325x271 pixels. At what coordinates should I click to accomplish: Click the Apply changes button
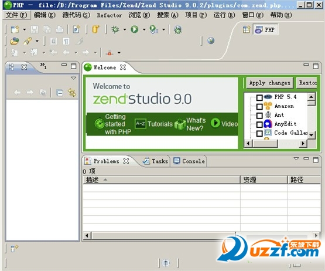pos(269,83)
